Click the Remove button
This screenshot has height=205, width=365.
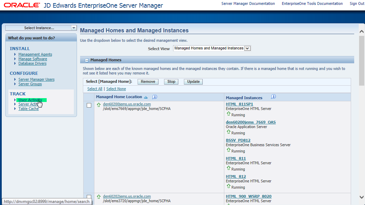pyautogui.click(x=148, y=82)
